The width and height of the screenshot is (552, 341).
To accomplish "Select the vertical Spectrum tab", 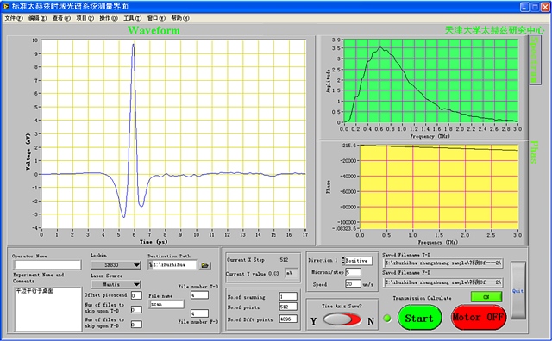I will point(535,59).
